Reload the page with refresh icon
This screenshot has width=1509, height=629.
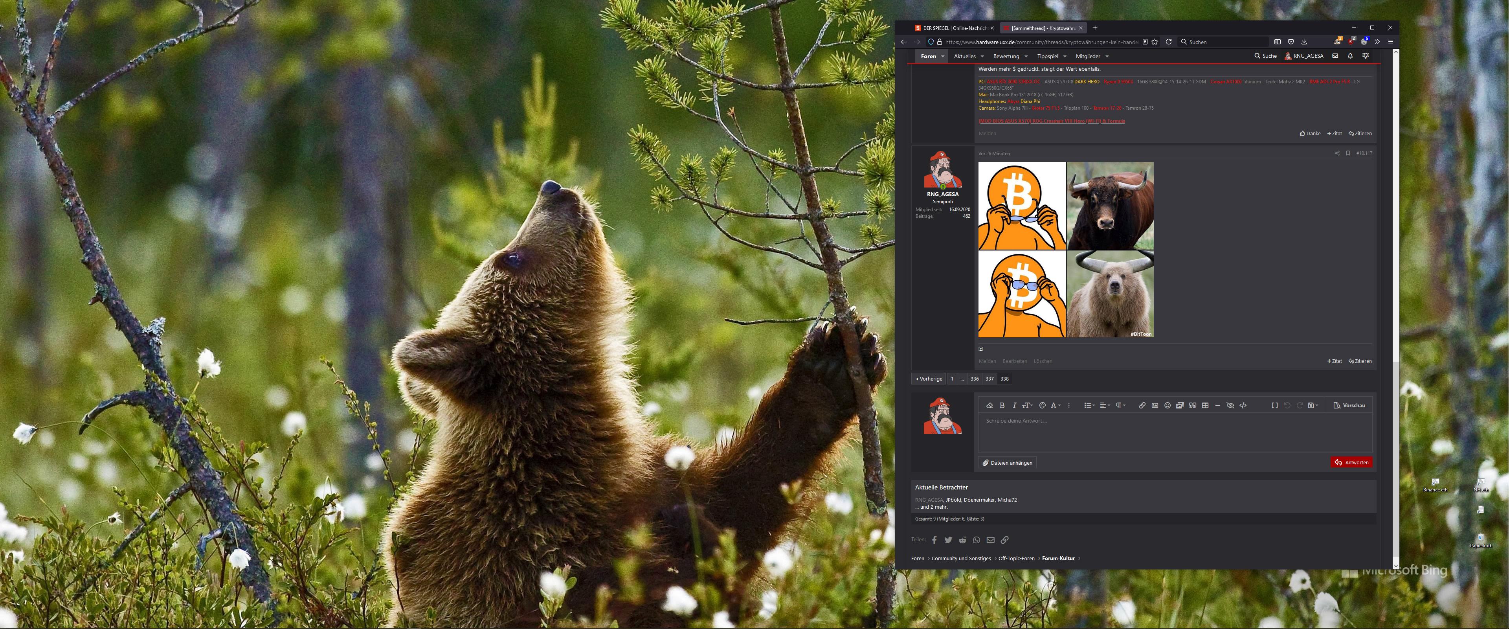(1169, 42)
